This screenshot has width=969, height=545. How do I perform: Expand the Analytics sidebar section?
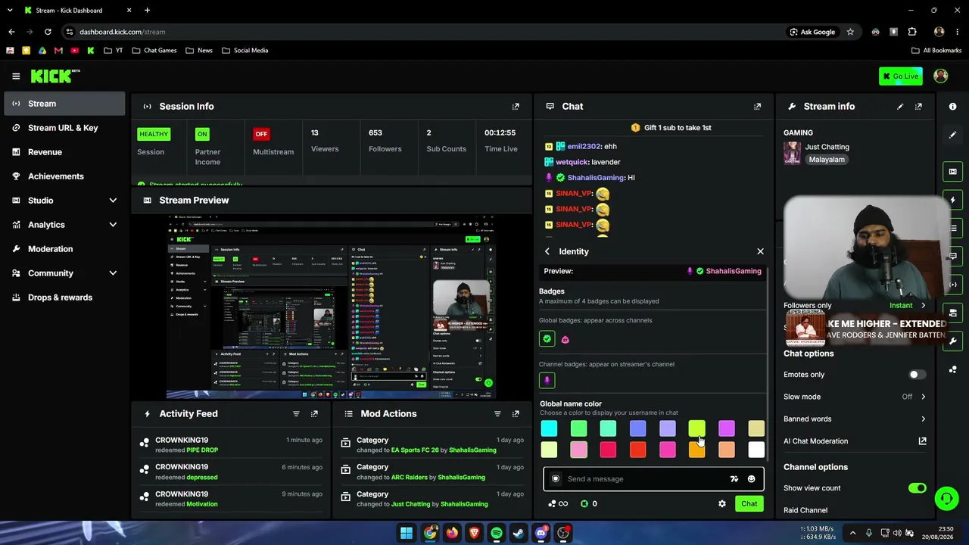click(x=64, y=225)
